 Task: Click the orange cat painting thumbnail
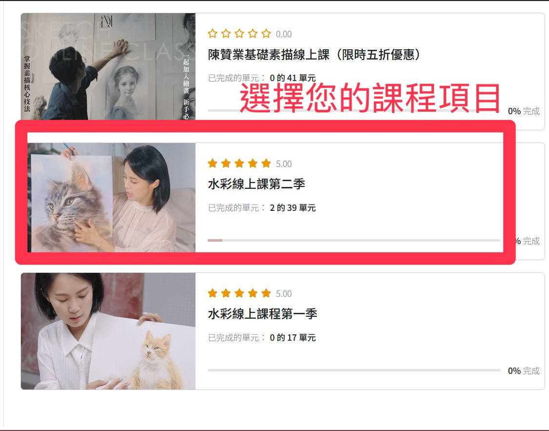[x=108, y=331]
